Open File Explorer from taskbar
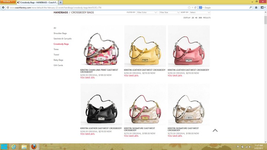 click(24, 147)
